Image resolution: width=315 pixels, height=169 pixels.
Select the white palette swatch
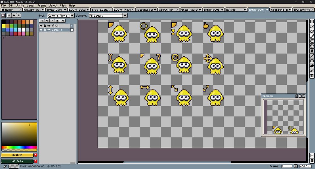(x=24, y=30)
